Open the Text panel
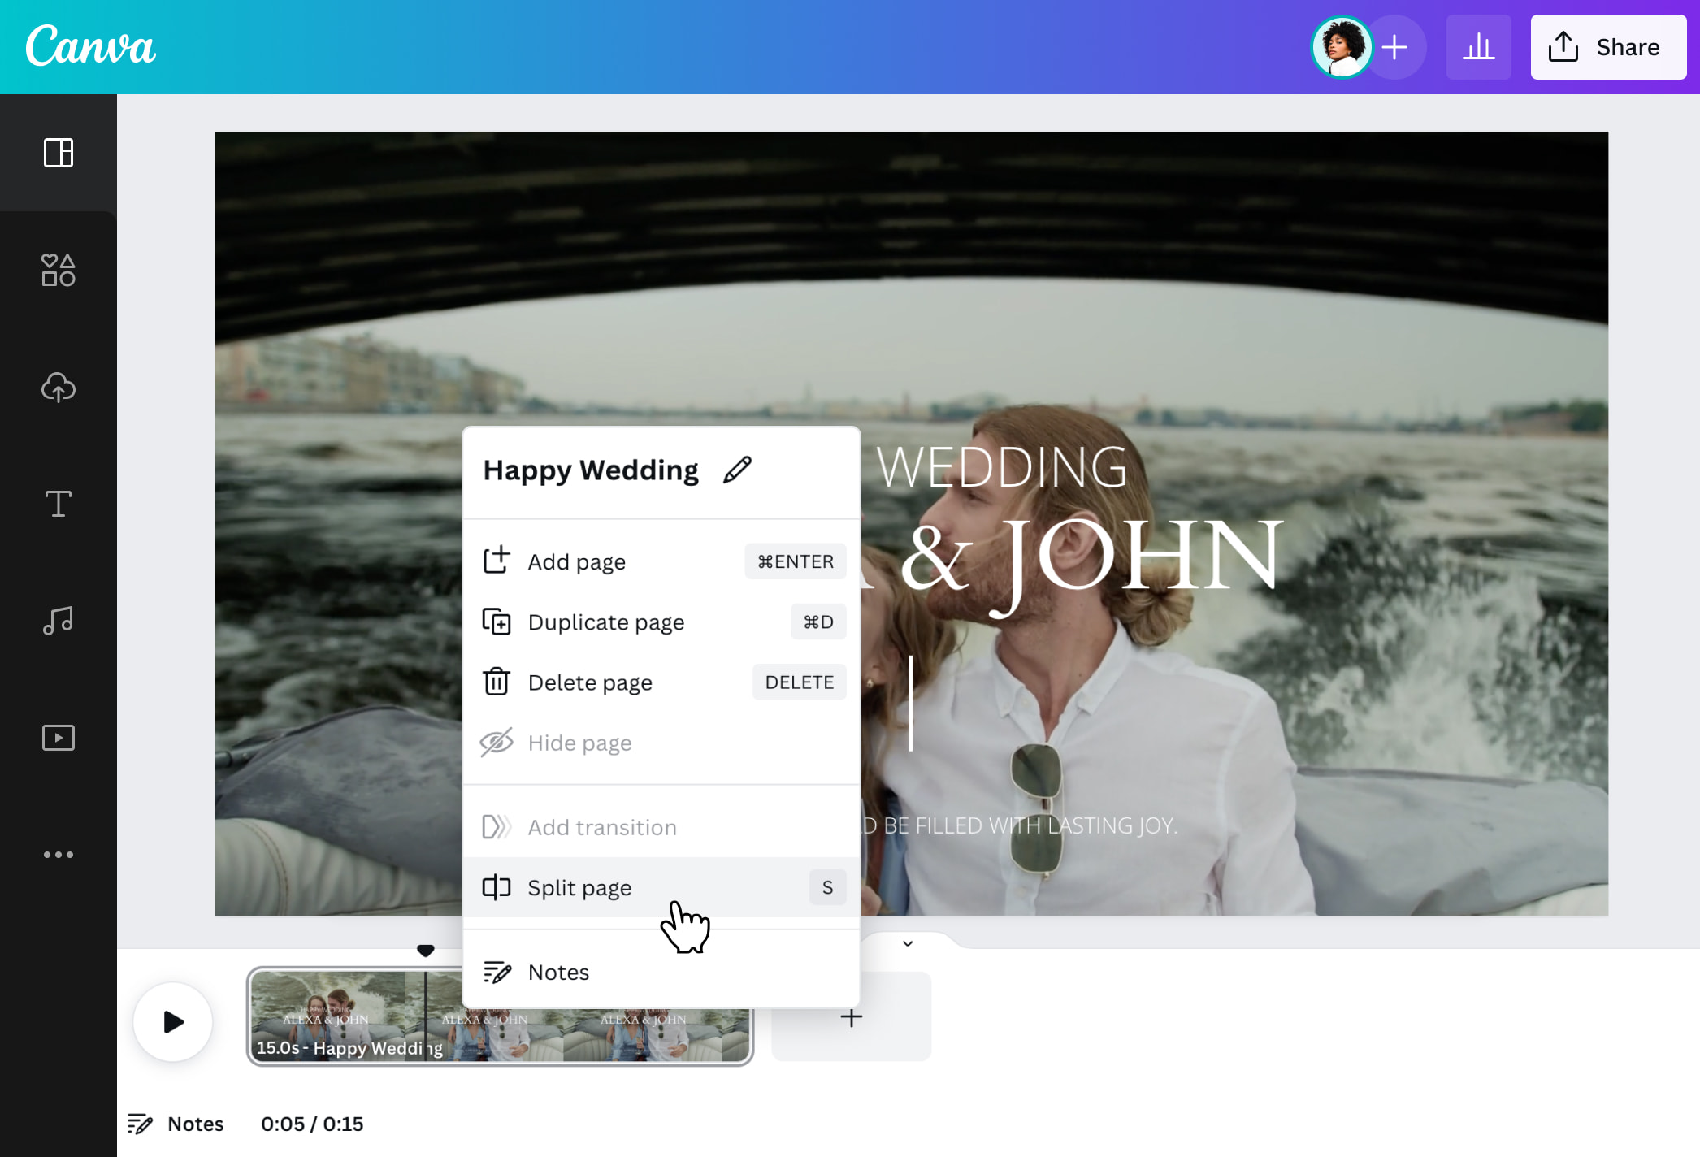This screenshot has width=1700, height=1157. click(58, 504)
